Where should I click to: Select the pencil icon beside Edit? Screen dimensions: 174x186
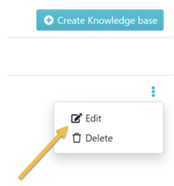77,118
